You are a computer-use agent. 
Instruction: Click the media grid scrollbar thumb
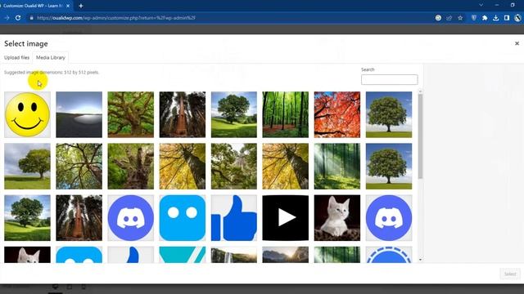[420, 136]
